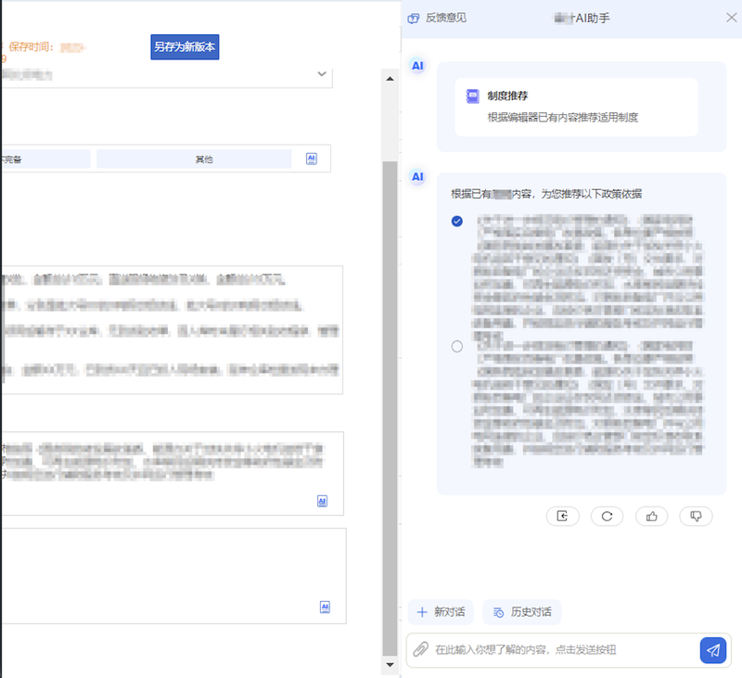Focus the chat input field 在此输入你想了解的内容
The width and height of the screenshot is (742, 678).
click(x=563, y=649)
